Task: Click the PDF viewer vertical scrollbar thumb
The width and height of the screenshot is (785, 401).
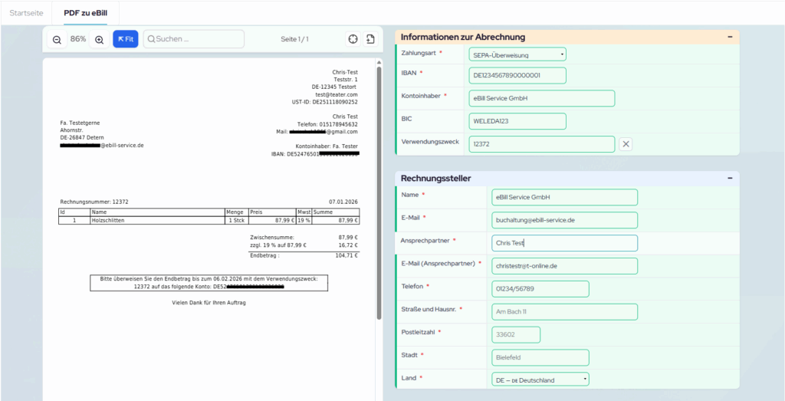Action: coord(379,192)
